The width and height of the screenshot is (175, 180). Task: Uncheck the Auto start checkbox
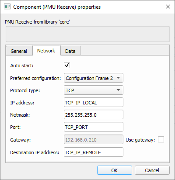(67, 65)
